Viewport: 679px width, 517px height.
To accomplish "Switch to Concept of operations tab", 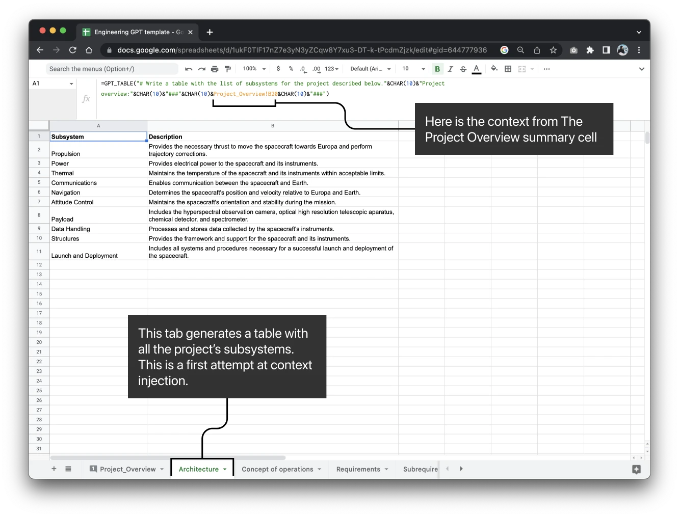I will point(277,469).
